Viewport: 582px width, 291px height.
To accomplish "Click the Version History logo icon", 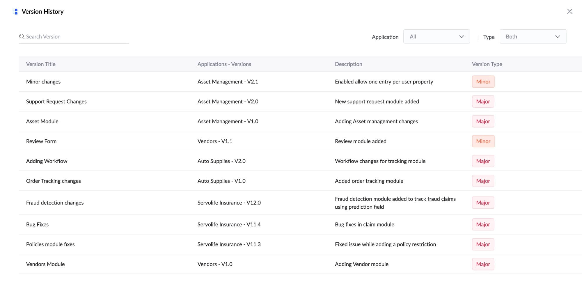I will pyautogui.click(x=15, y=12).
